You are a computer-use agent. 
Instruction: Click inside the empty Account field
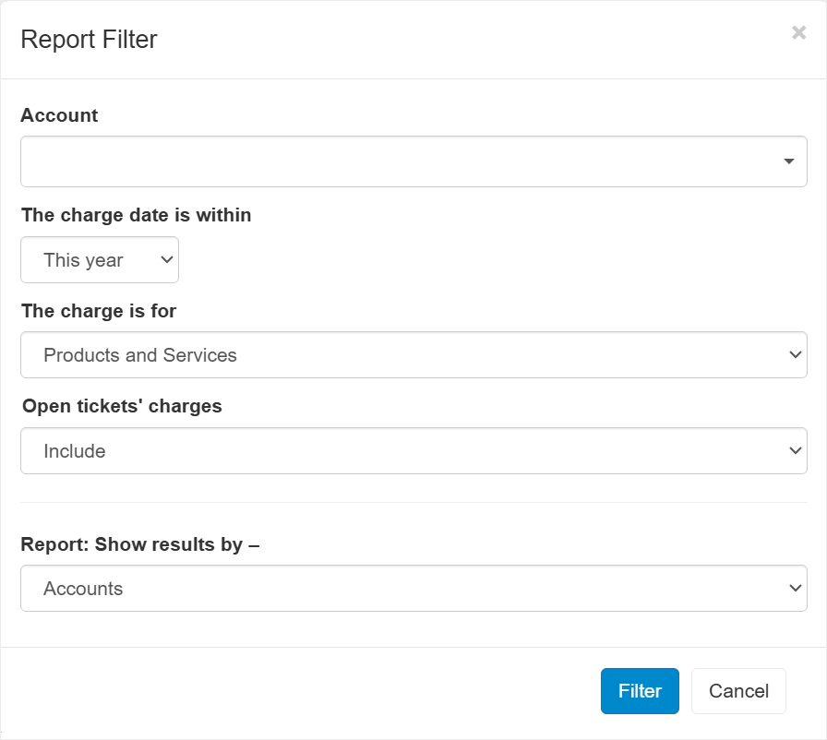point(369,161)
